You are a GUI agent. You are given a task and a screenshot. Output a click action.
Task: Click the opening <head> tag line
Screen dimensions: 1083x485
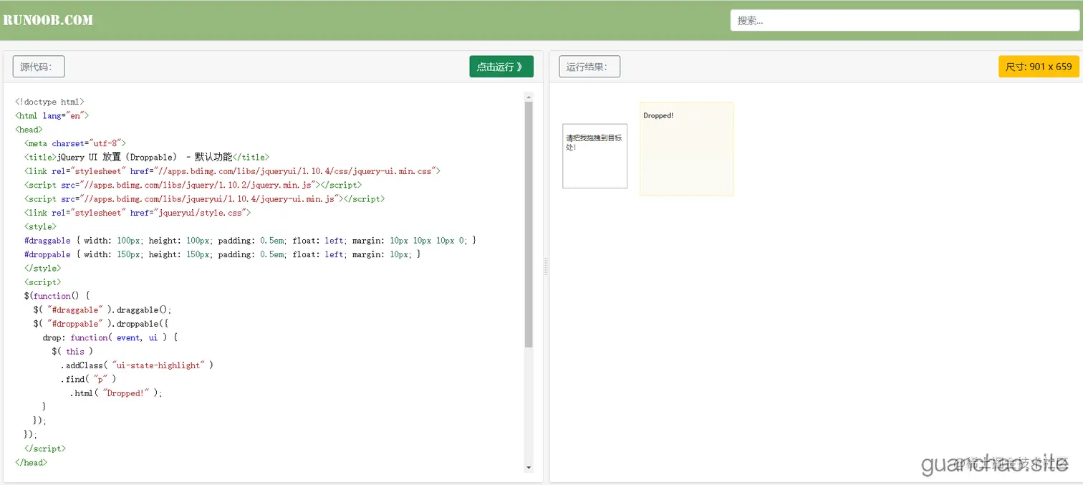click(x=29, y=130)
